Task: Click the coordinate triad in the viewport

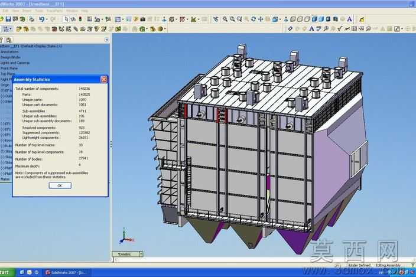Action: pos(126,236)
